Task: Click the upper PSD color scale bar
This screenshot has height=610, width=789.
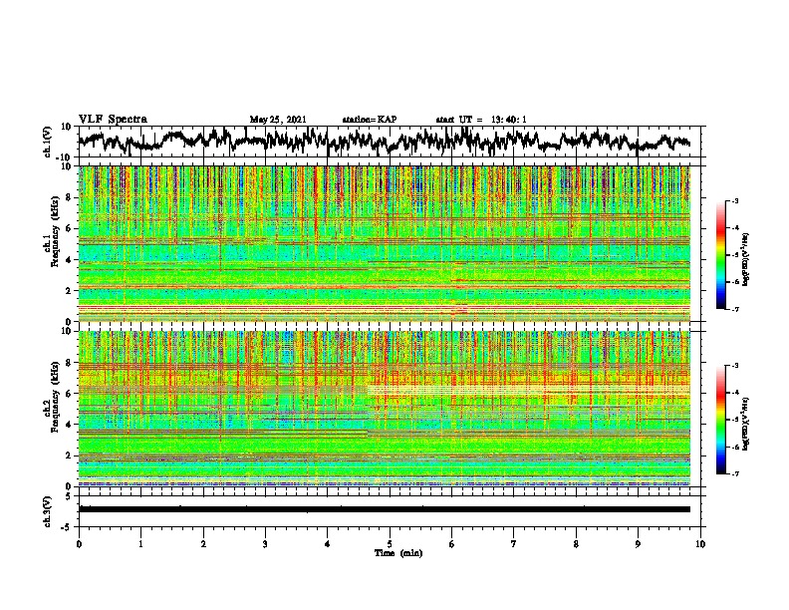Action: click(x=720, y=255)
